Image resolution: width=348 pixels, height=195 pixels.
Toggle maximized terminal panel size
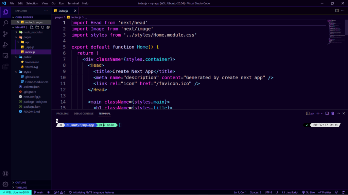pos(338,113)
